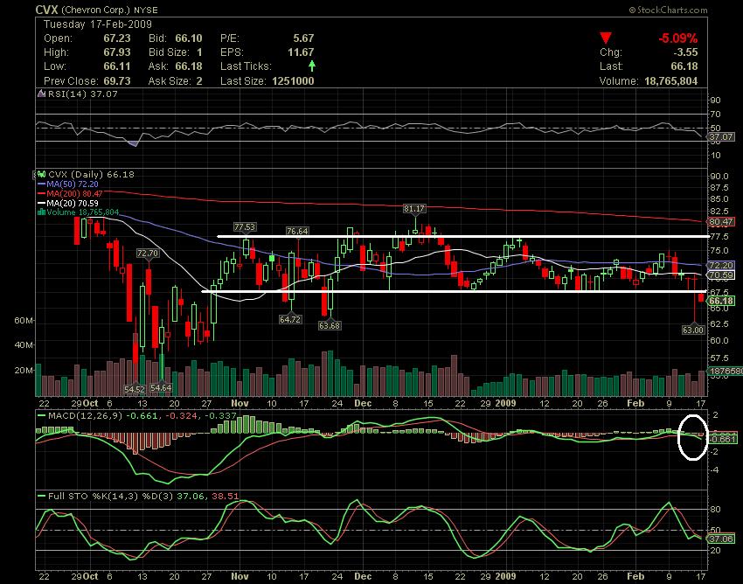
Task: Click the Bid value 66.10
Action: tap(189, 38)
